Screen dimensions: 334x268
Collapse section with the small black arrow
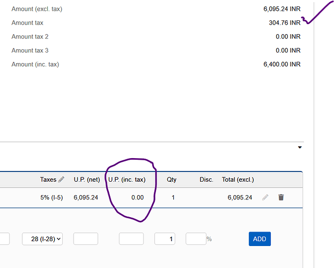(x=300, y=147)
